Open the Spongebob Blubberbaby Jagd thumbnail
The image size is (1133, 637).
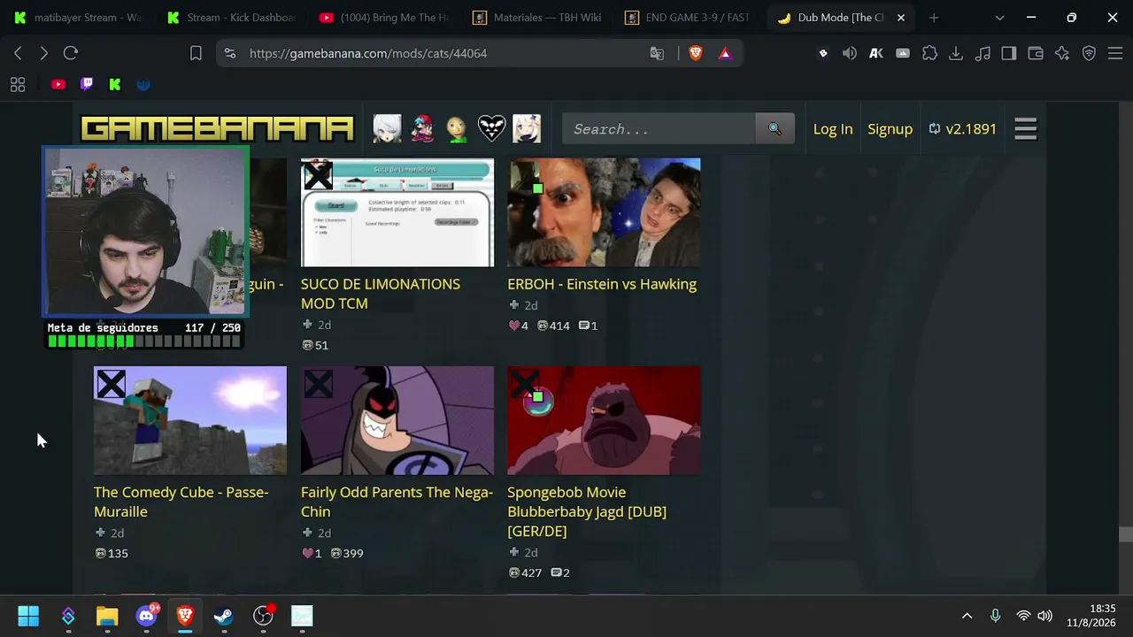pos(604,420)
